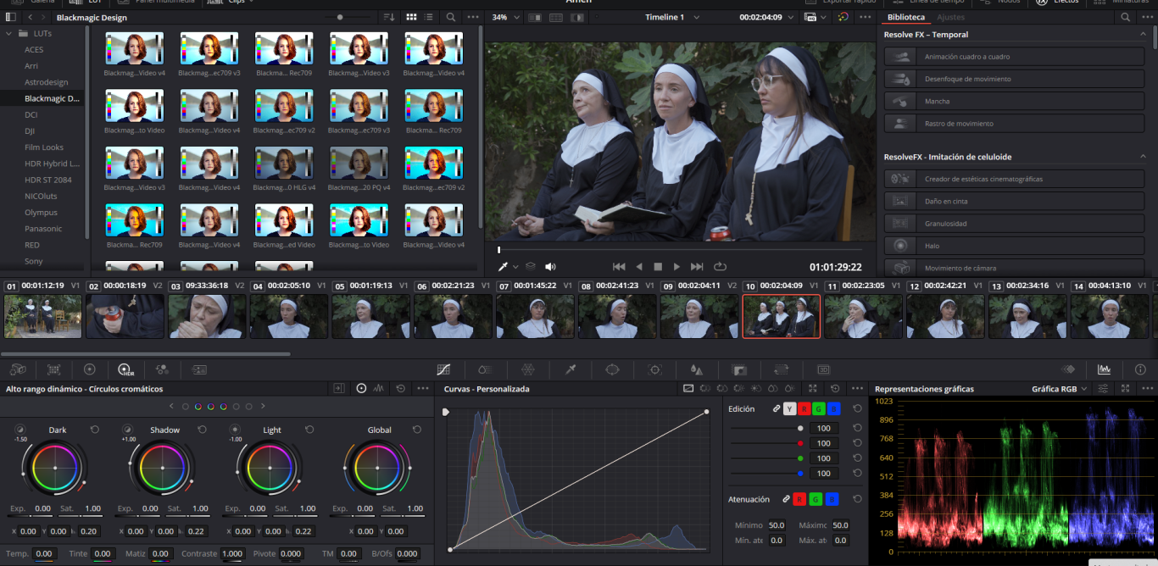Open the Blur/Sharpen palette
The width and height of the screenshot is (1158, 566).
[697, 369]
